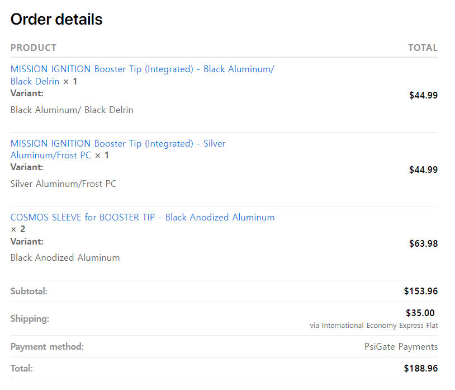Click the Shipping label
The image size is (455, 390).
tap(30, 319)
